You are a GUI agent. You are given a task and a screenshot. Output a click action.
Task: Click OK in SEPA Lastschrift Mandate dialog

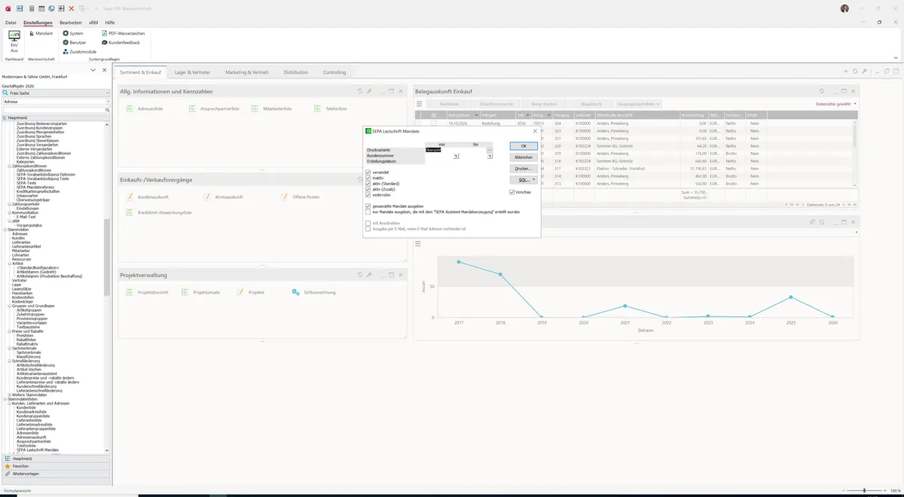pyautogui.click(x=523, y=146)
